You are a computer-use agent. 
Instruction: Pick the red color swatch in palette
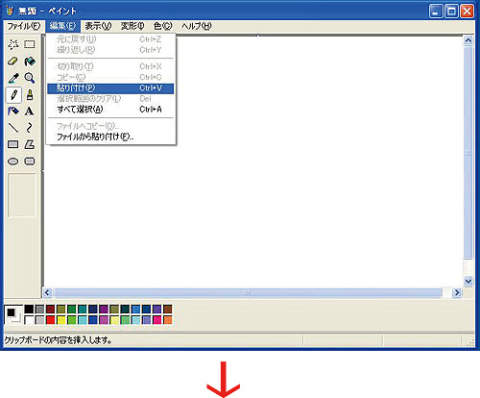[x=50, y=320]
